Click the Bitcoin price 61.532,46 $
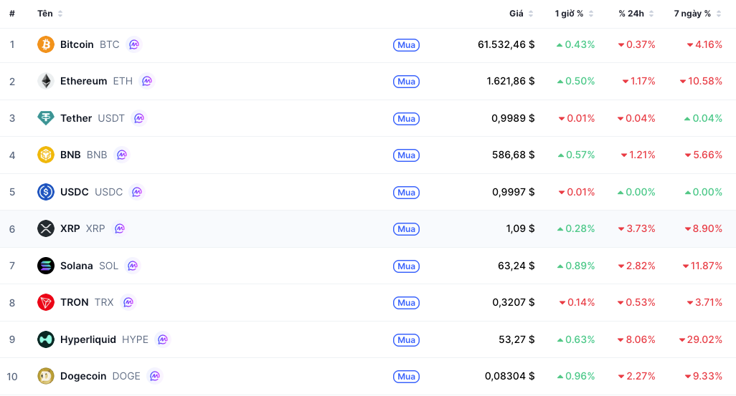The image size is (736, 396). click(x=506, y=44)
